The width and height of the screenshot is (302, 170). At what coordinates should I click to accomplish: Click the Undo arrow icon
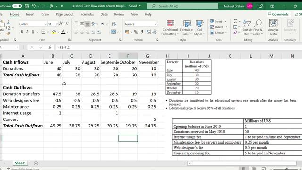pos(34,6)
